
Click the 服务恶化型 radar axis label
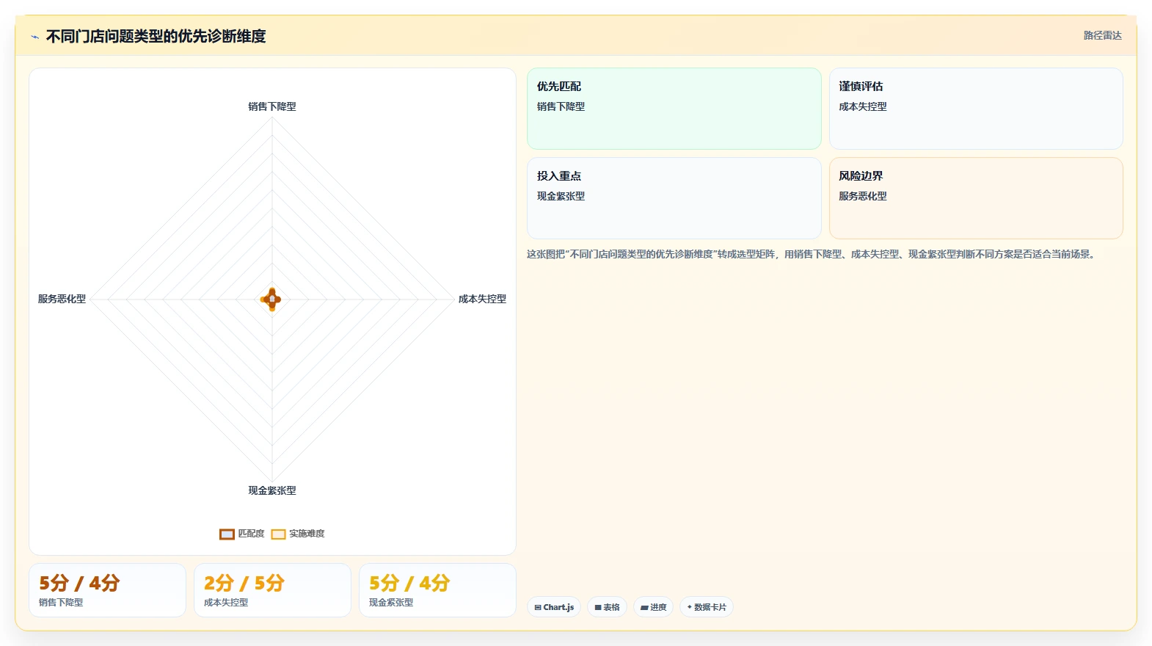coord(62,299)
